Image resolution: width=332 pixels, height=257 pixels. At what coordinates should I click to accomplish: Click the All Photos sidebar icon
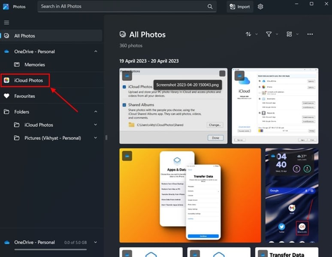(6, 36)
